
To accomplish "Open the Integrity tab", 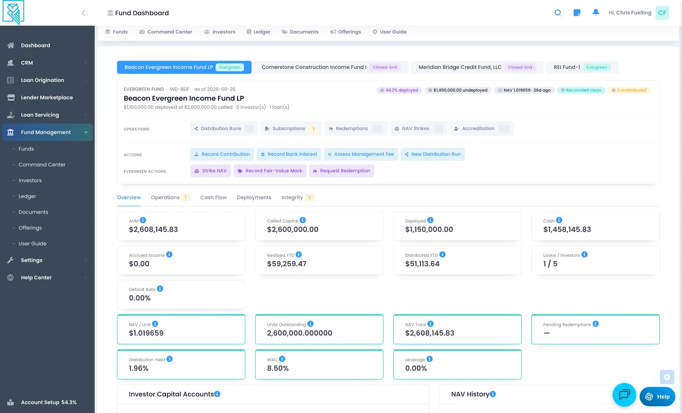I will click(x=298, y=198).
